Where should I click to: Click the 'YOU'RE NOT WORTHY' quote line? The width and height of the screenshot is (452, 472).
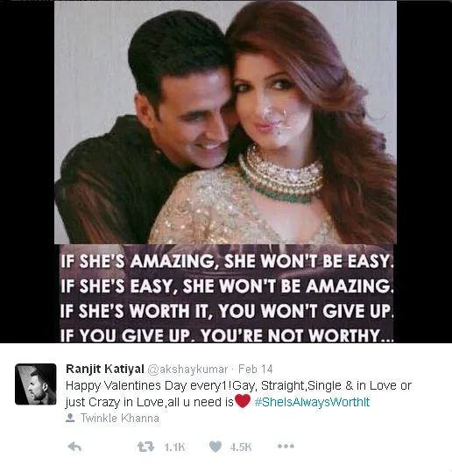click(x=227, y=335)
